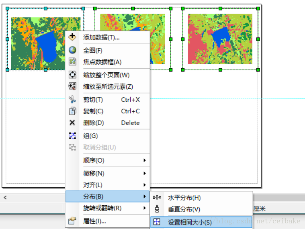The image size is (305, 229).
Task: Expand the 对齐(L) submenu
Action: (108, 185)
